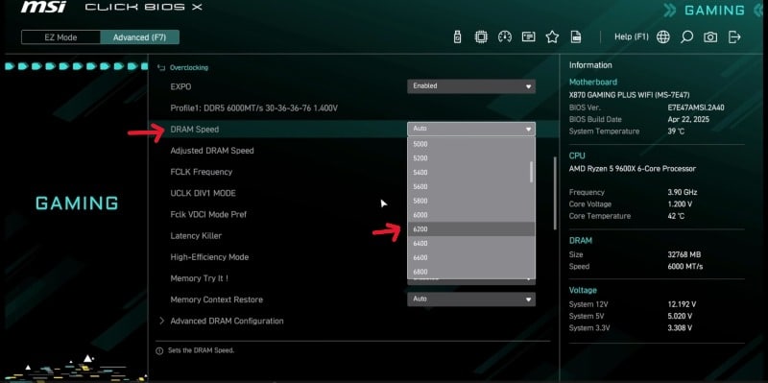Click the DRAM Speed value 6000 MT/s
This screenshot has width=768, height=383.
coord(685,267)
